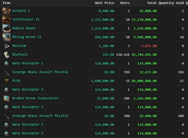
Task: Sort by the Item column header
Action: [x=6, y=3]
